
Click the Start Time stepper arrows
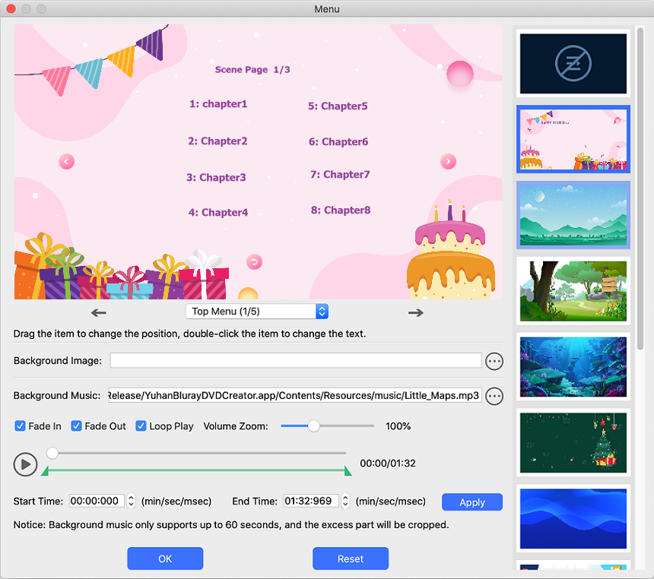tap(131, 501)
